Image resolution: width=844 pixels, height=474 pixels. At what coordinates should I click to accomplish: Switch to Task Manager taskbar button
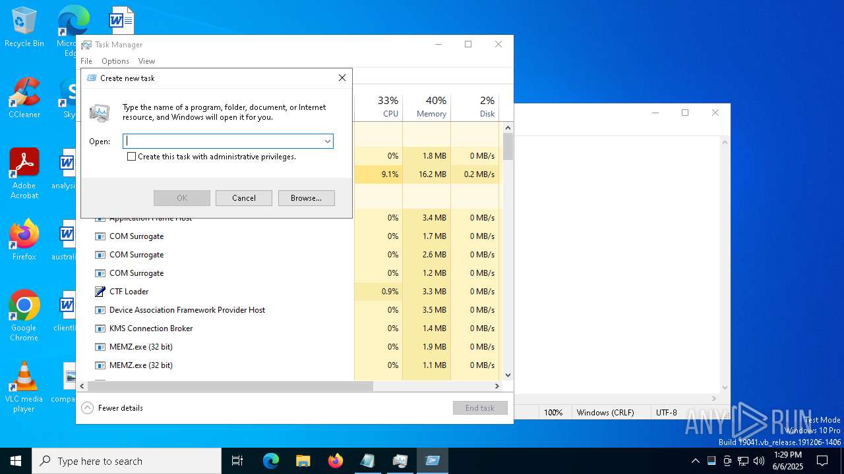click(x=400, y=461)
